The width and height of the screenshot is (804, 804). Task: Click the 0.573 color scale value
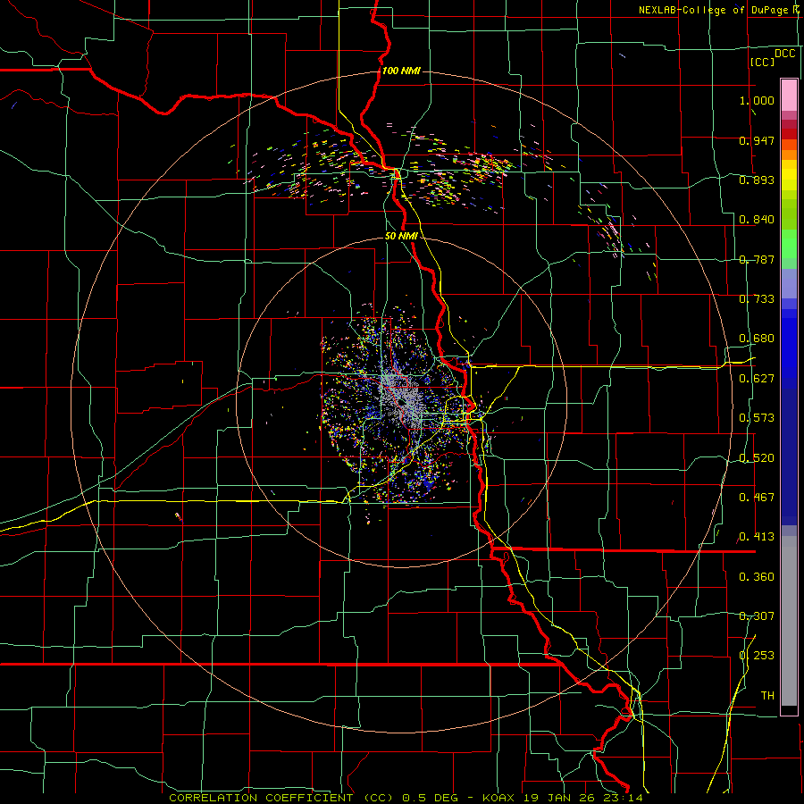757,418
